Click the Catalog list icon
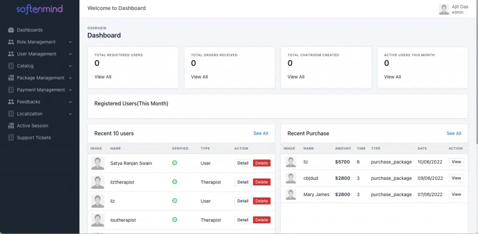Image resolution: width=478 pixels, height=234 pixels. [x=11, y=66]
